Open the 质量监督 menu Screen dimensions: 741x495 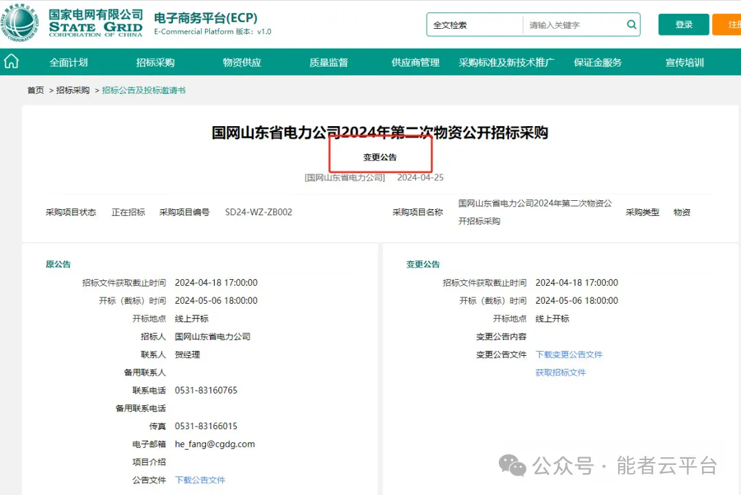[329, 62]
